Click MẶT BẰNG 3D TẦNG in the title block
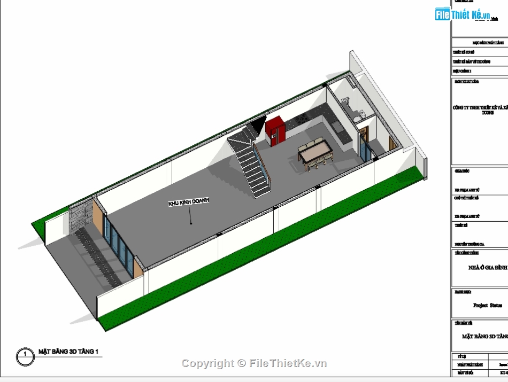Image resolution: width=508 pixels, height=382 pixels. [485, 337]
